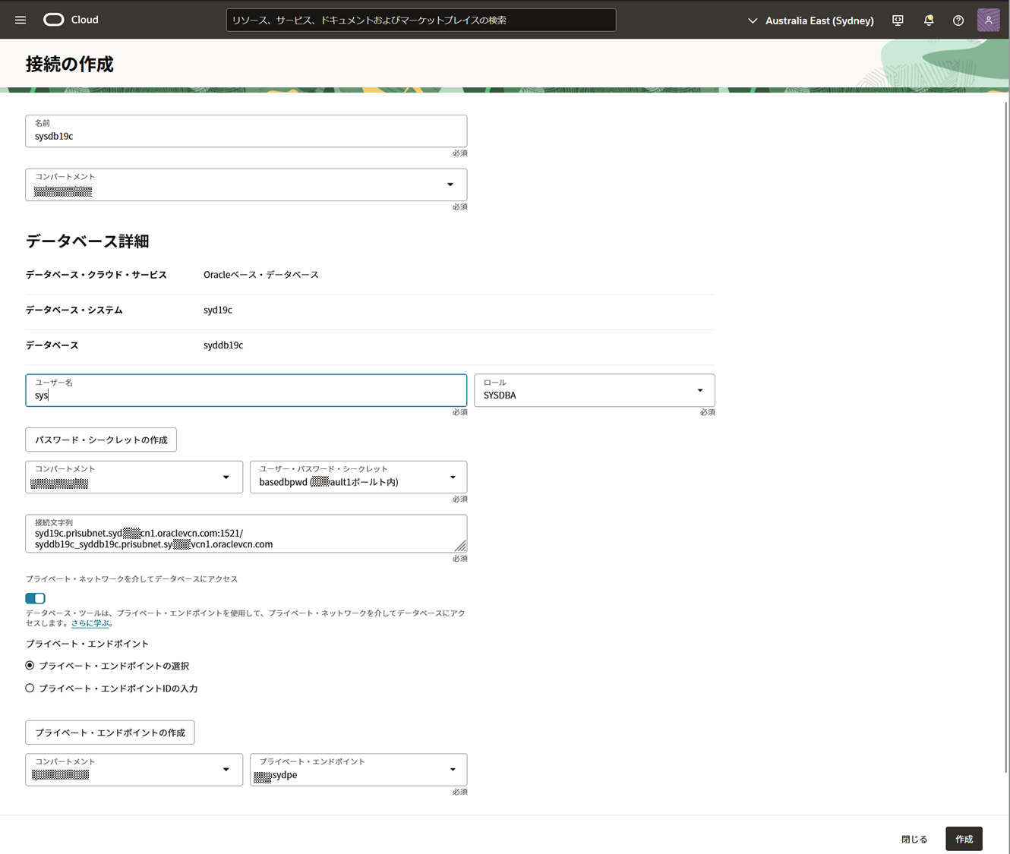Expand the Australia East (Sydney) region selector
Viewport: 1010px width, 854px height.
810,20
